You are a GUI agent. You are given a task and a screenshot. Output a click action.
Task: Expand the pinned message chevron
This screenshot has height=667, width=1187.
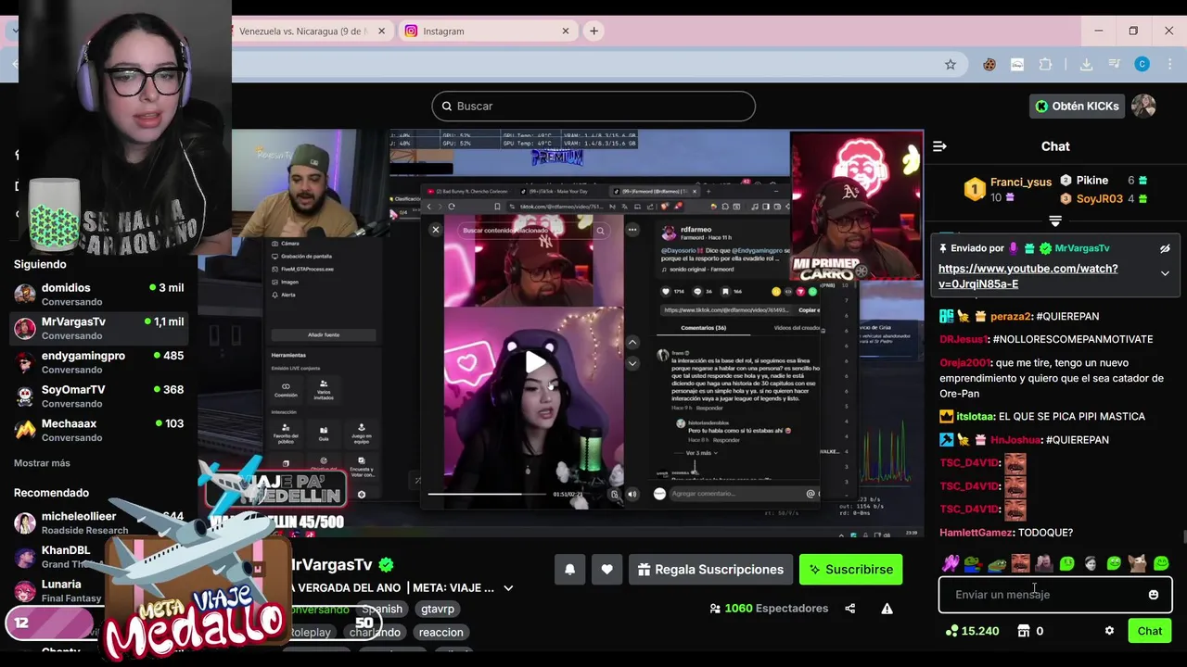(x=1165, y=273)
